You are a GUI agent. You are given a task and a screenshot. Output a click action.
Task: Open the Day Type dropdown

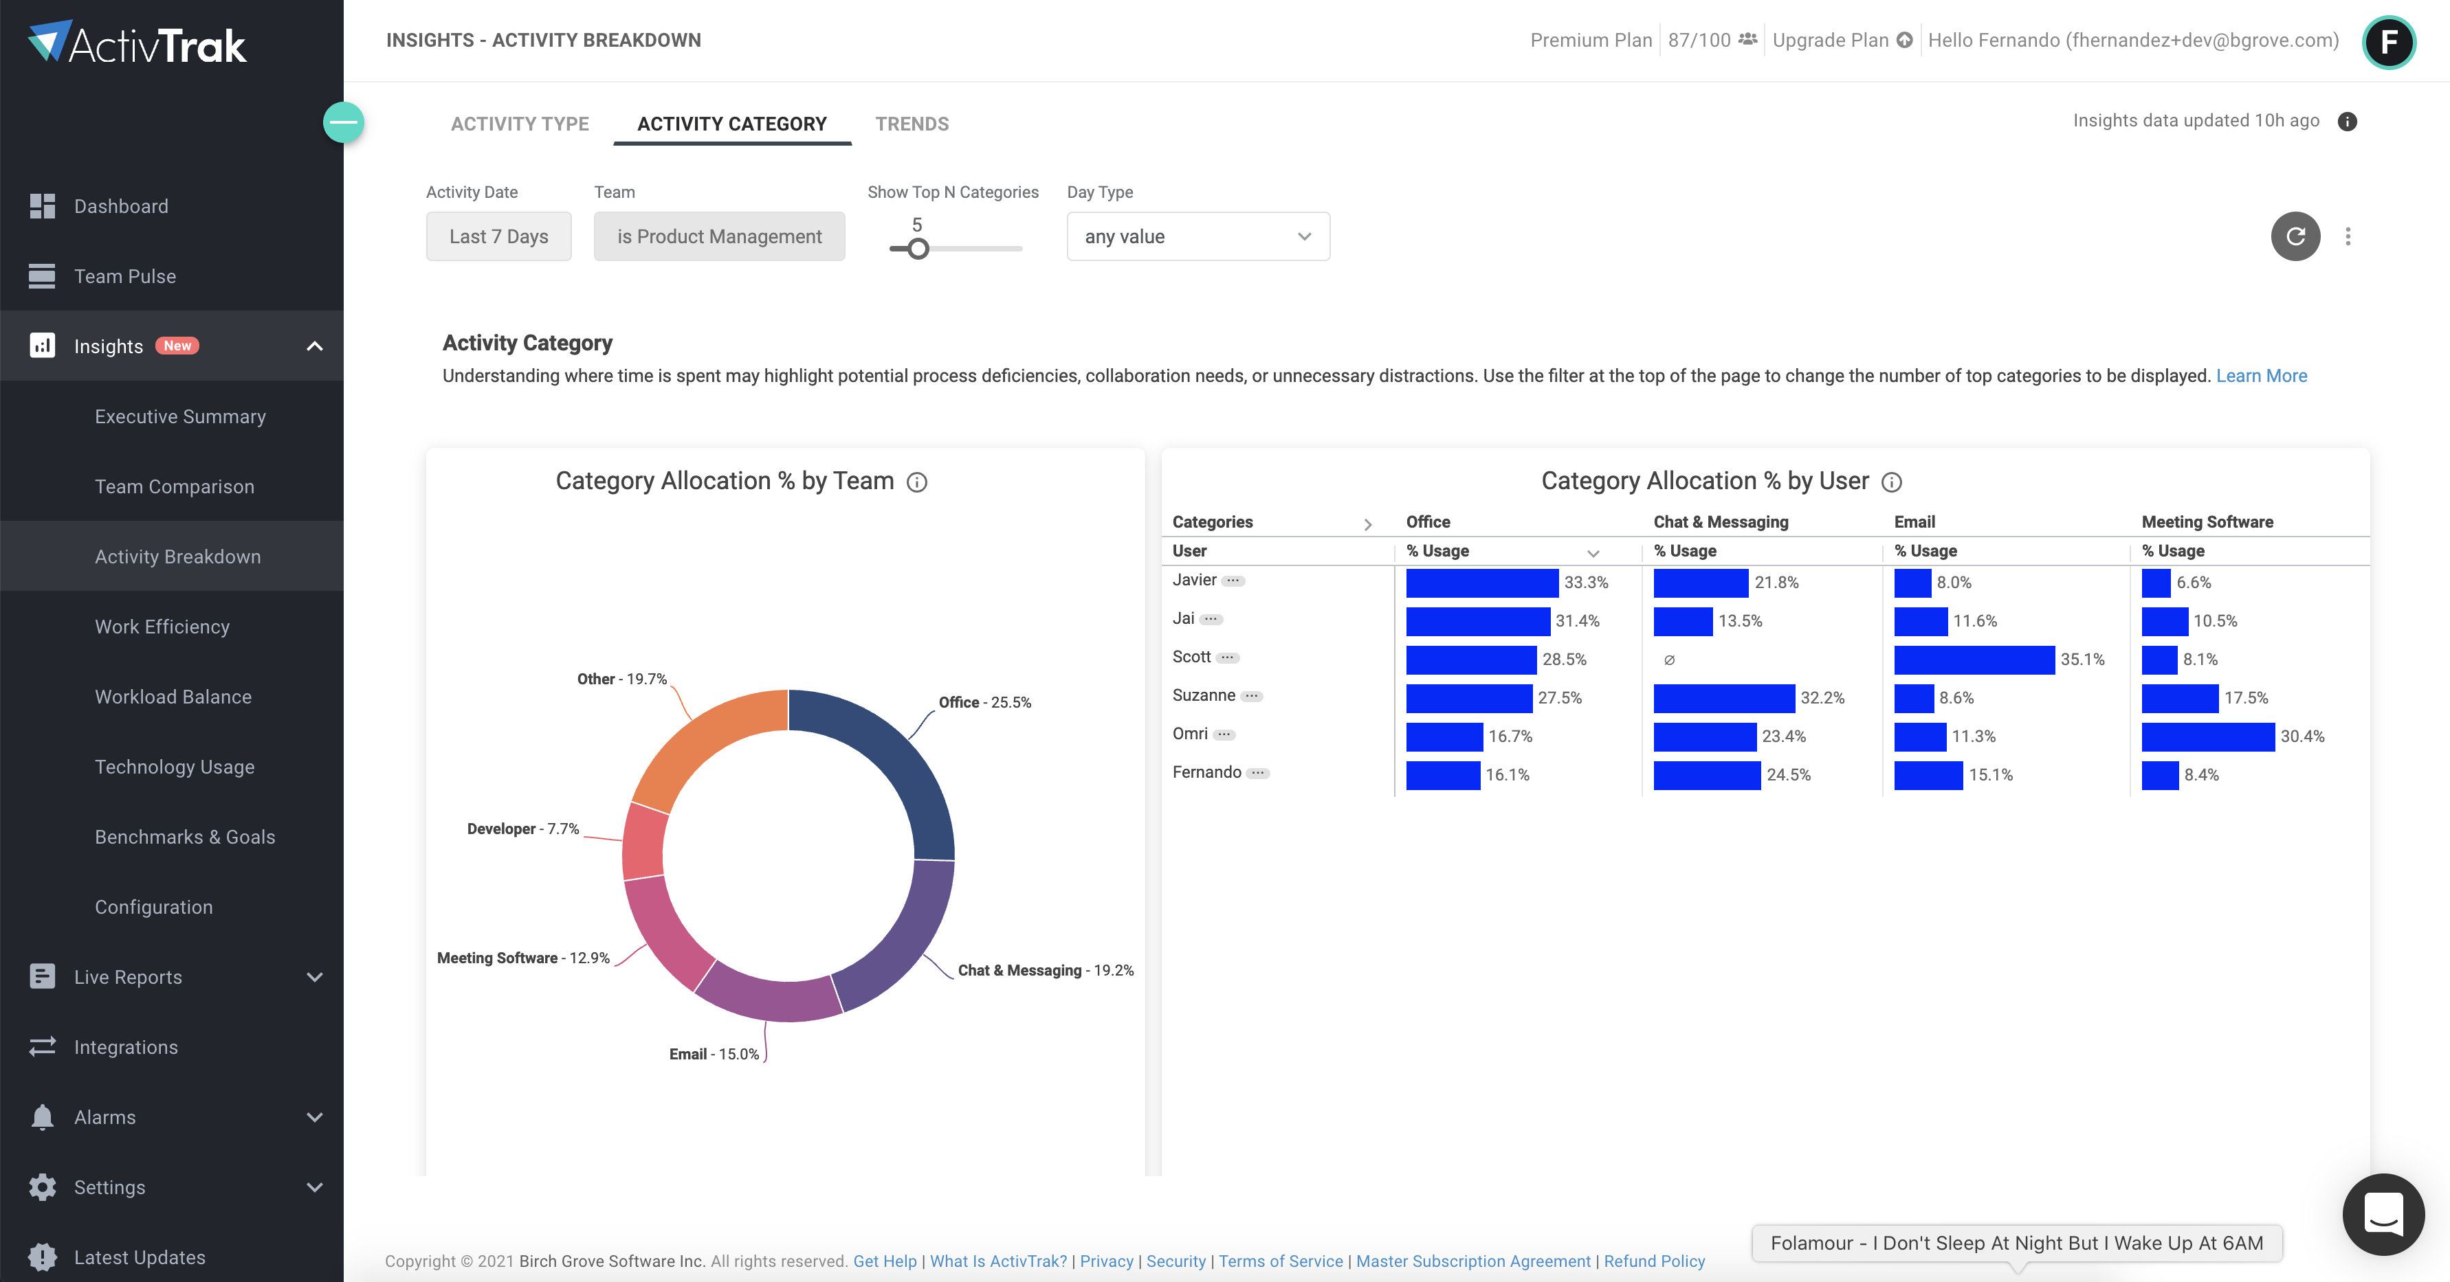pyautogui.click(x=1198, y=236)
